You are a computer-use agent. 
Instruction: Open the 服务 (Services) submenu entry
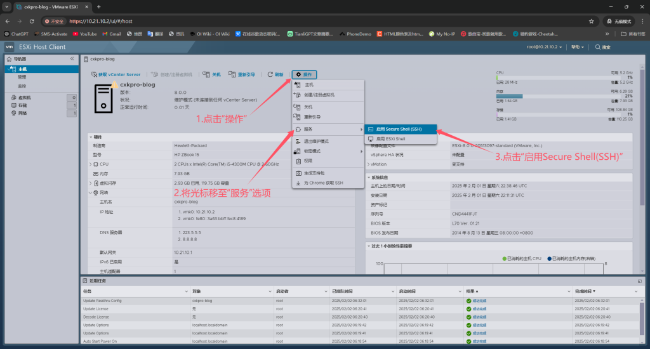328,129
